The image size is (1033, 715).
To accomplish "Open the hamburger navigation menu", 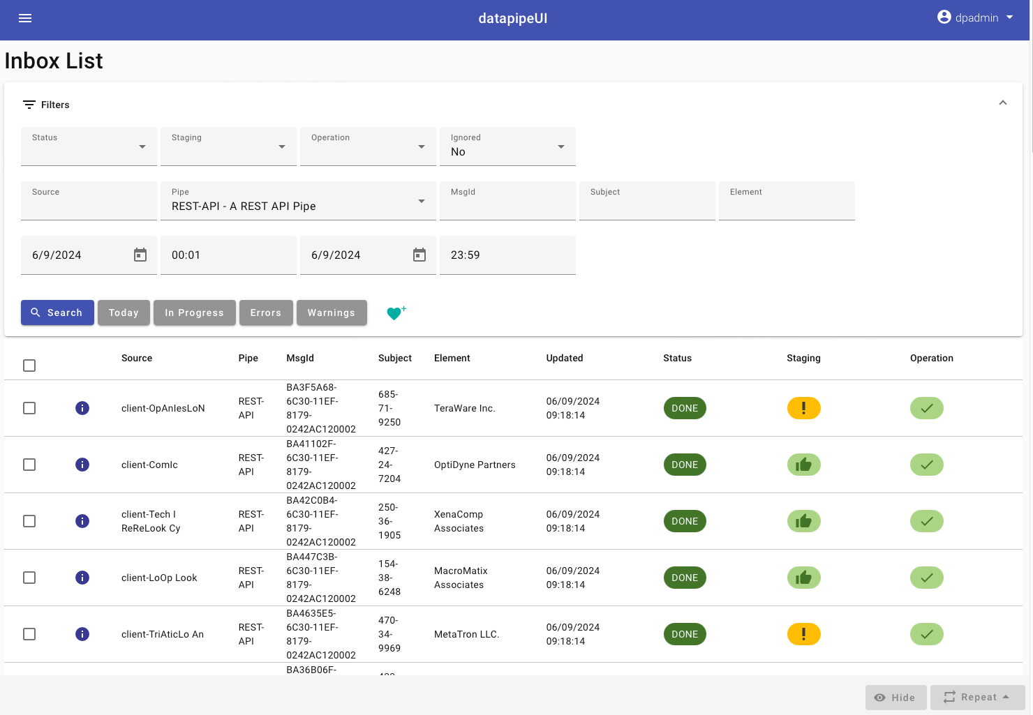I will (x=25, y=18).
